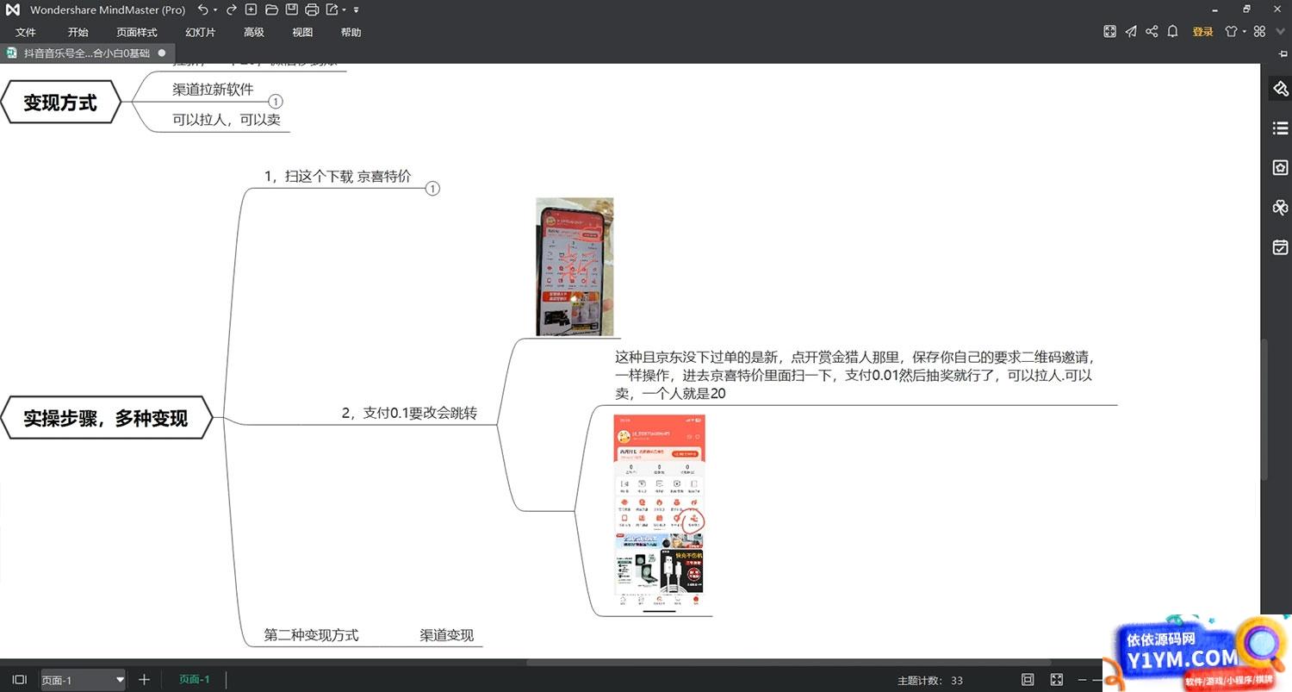
Task: Toggle the page panel icon in status bar
Action: [x=20, y=679]
